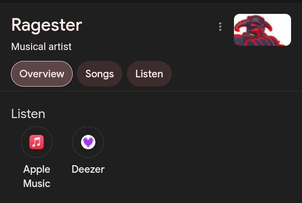302x203 pixels.
Task: Open the Ragester artist thumbnail image
Action: [262, 30]
